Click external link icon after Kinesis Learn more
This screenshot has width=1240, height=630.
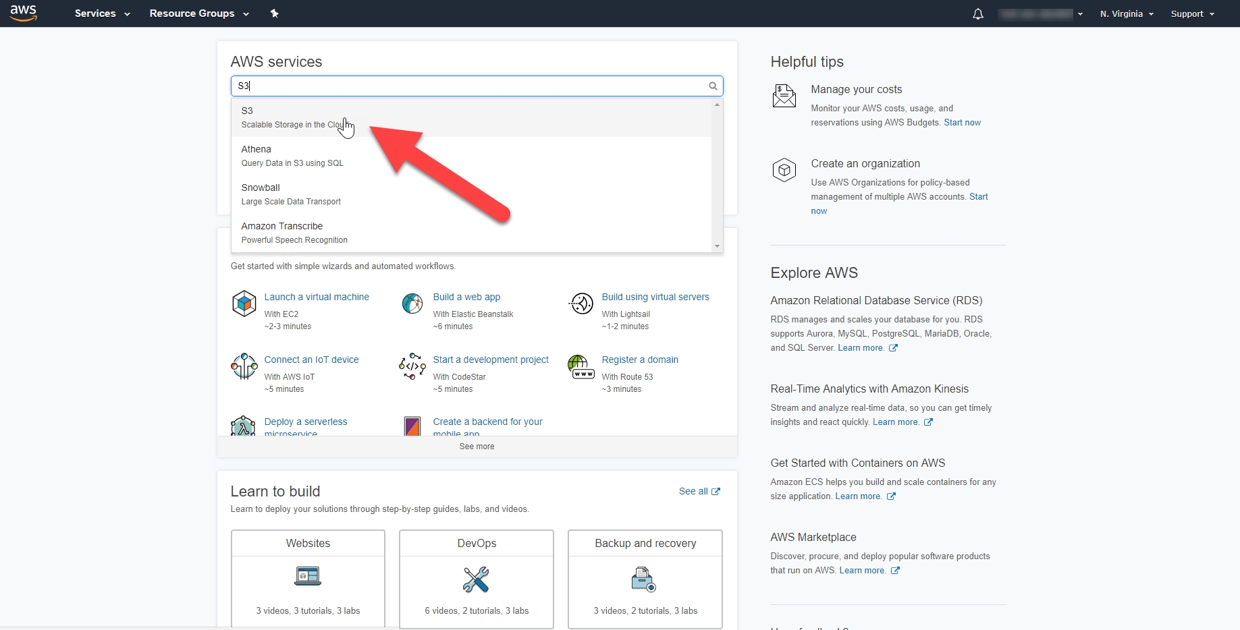point(928,422)
